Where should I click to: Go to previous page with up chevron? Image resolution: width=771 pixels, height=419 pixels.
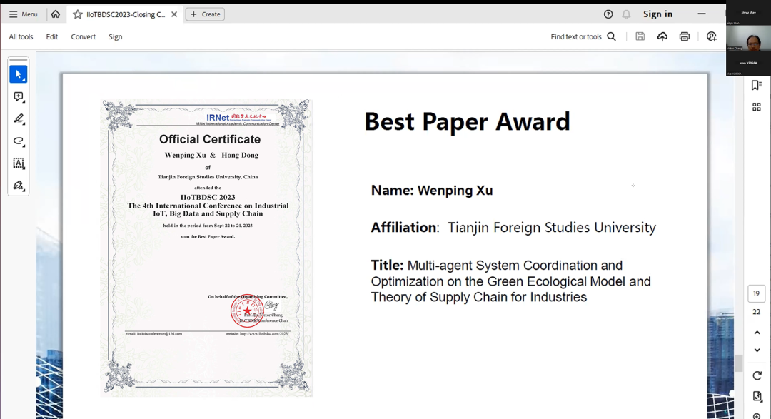click(x=757, y=333)
